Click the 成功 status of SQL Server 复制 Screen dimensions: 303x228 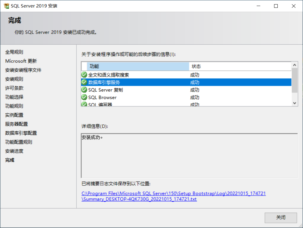tap(195, 90)
